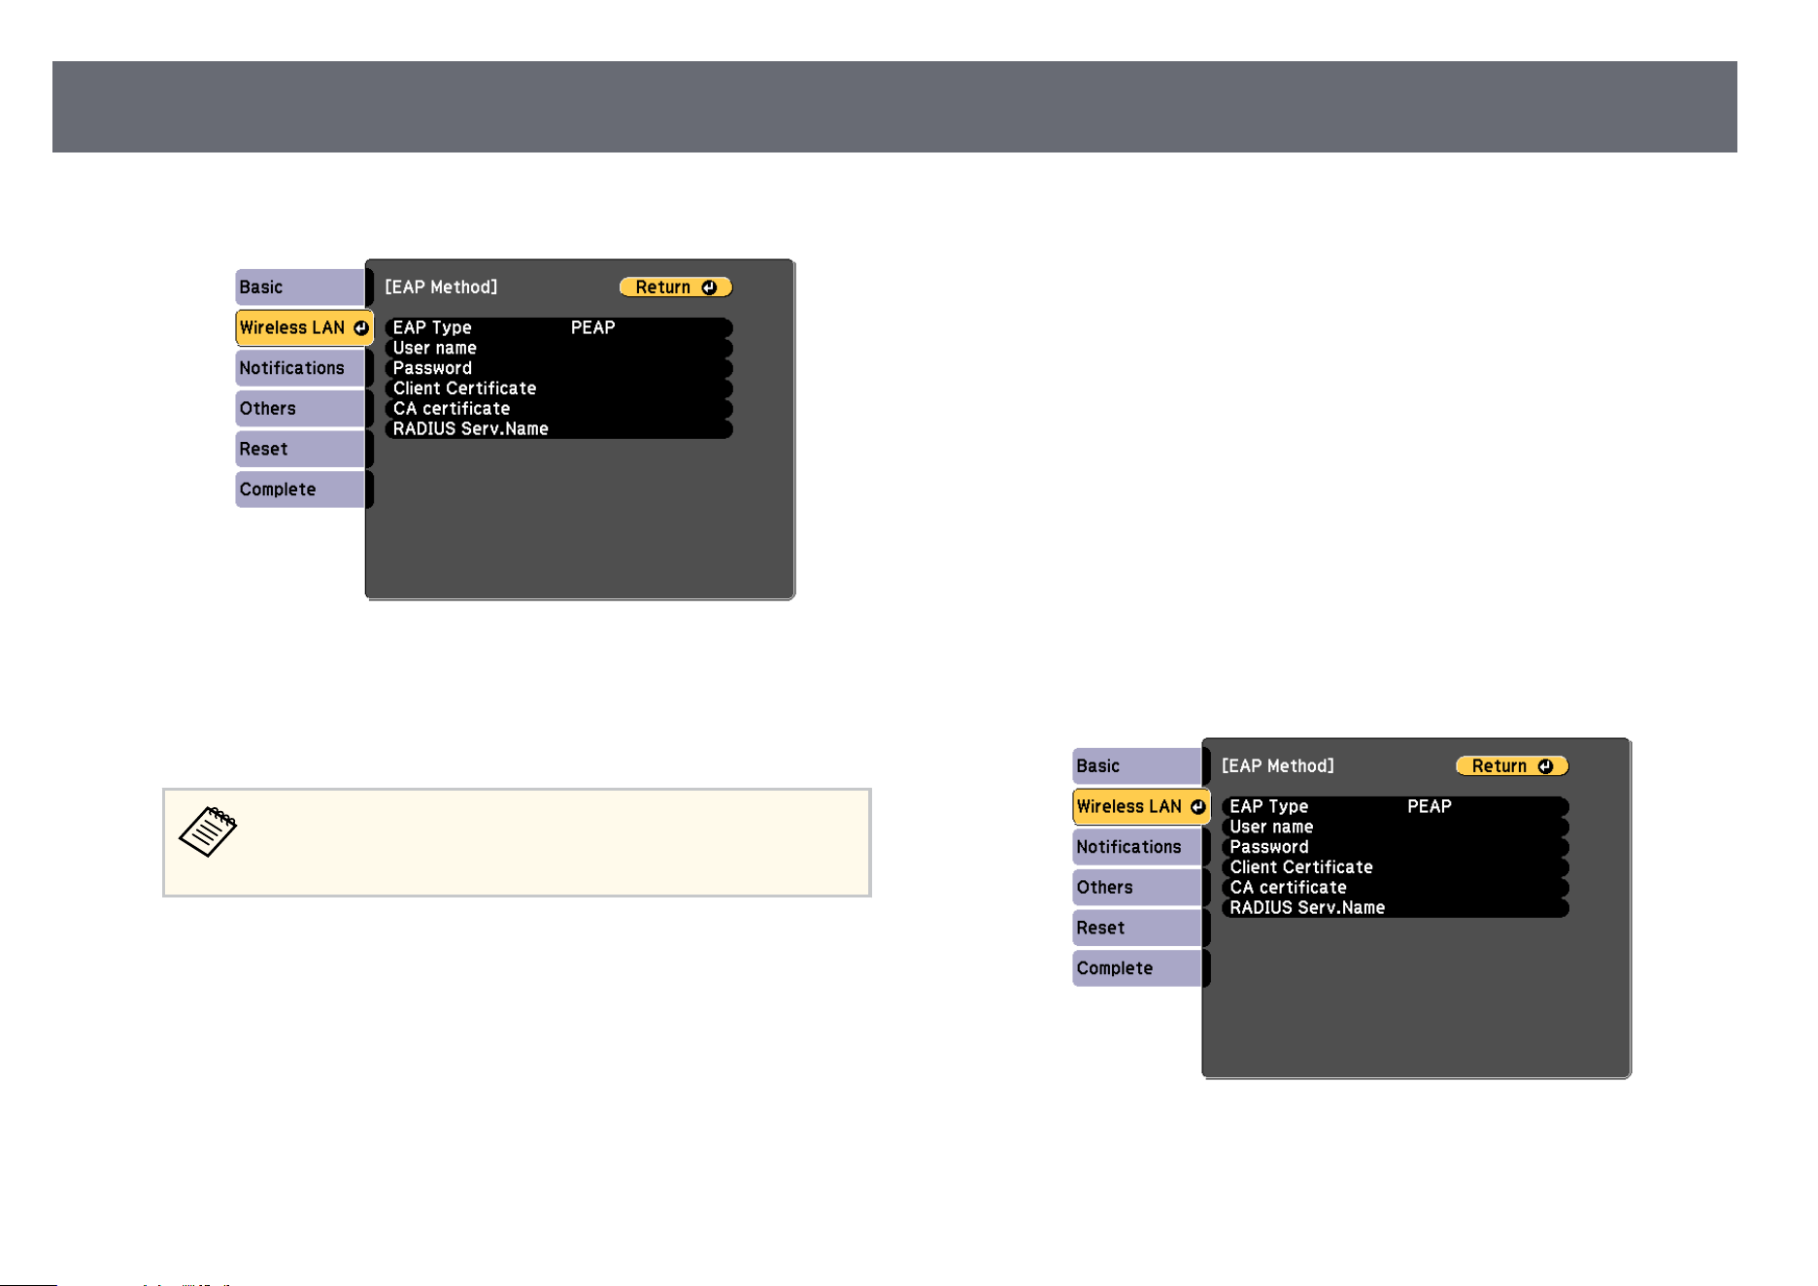Choose Complete in lower-right menu
Screen dimensions: 1818x1286
coord(1137,968)
